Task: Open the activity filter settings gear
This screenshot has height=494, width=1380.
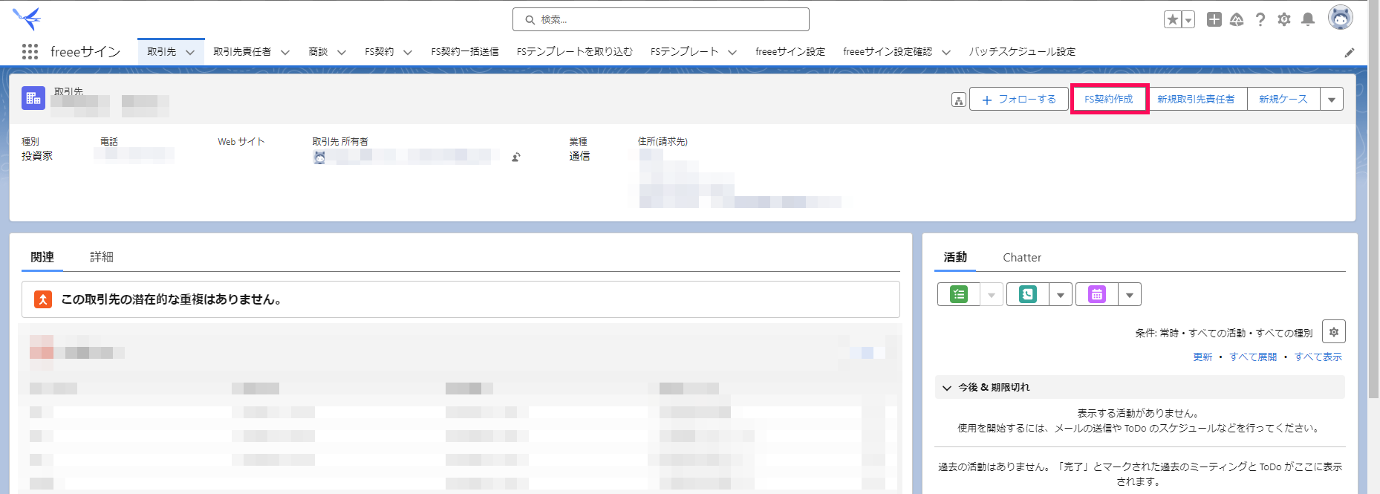Action: 1334,332
